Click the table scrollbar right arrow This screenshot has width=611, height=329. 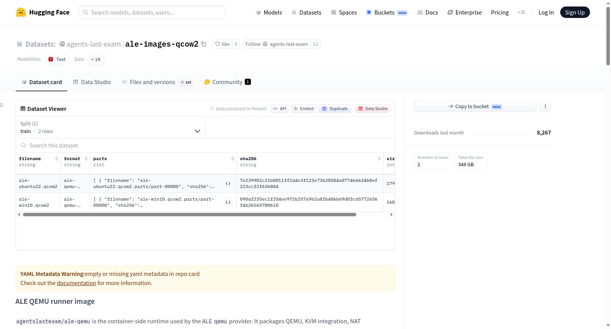click(x=391, y=215)
